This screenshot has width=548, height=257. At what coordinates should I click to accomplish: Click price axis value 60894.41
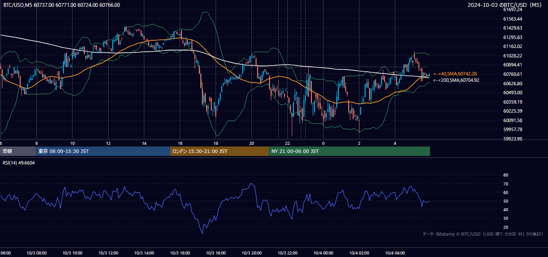512,65
